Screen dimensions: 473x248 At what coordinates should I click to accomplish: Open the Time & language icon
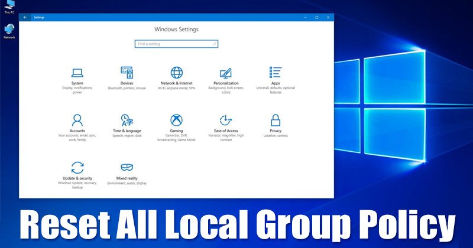tap(127, 120)
